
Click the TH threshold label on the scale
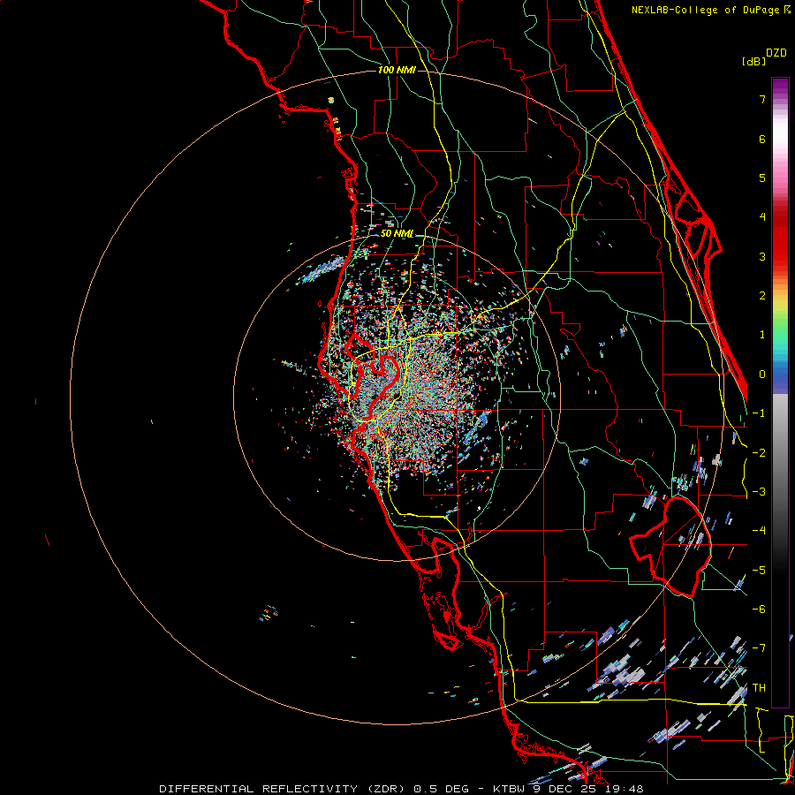click(759, 688)
